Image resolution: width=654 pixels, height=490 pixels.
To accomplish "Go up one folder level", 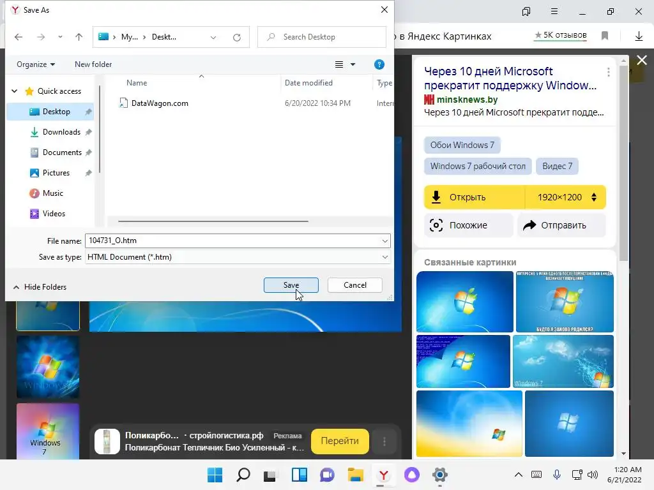I will pos(79,37).
